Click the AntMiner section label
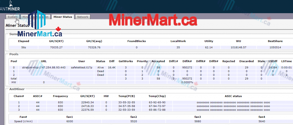 click(x=17, y=89)
